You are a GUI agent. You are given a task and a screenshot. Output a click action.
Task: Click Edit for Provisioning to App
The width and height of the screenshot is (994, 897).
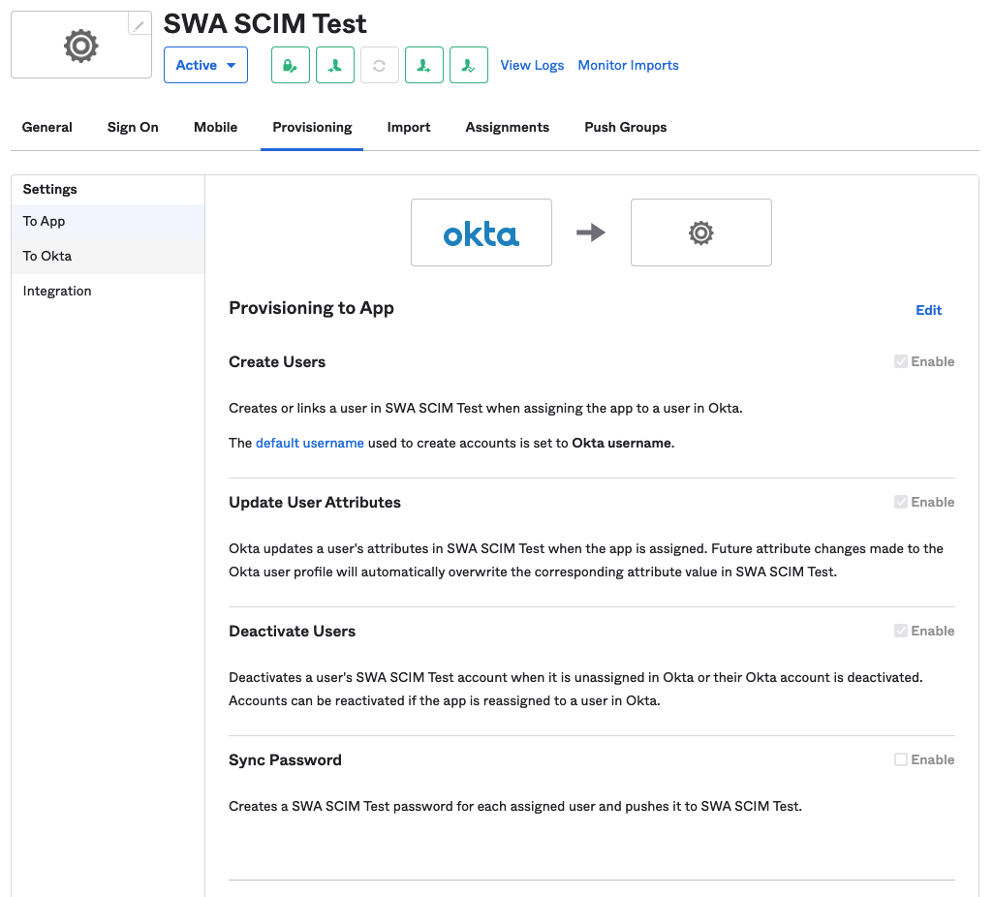point(928,310)
